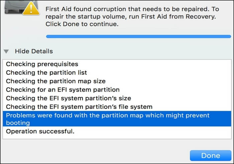234x164 pixels.
Task: Select the Checking the partition list line
Action: [x=46, y=72]
